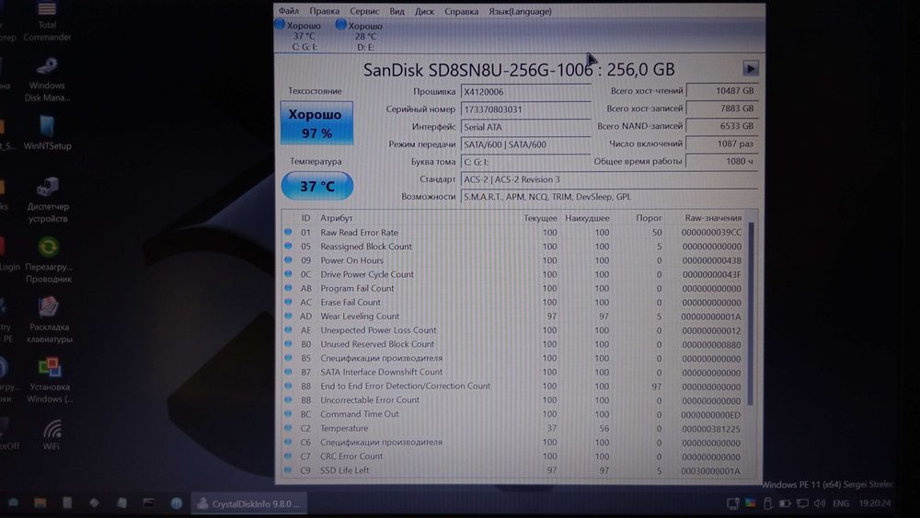Open Windows Disk Management desktop shortcut
This screenshot has height=518, width=920.
pyautogui.click(x=47, y=80)
